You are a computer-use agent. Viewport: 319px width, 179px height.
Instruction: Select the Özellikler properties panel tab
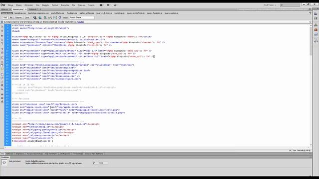[5, 157]
